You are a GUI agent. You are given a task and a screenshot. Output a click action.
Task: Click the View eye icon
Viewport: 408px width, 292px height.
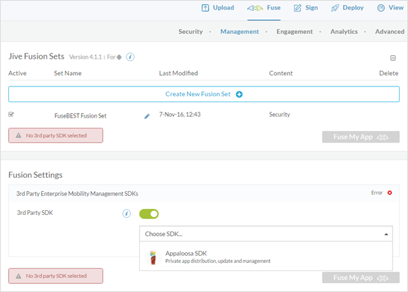click(381, 8)
